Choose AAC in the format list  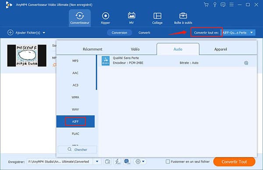click(x=75, y=73)
